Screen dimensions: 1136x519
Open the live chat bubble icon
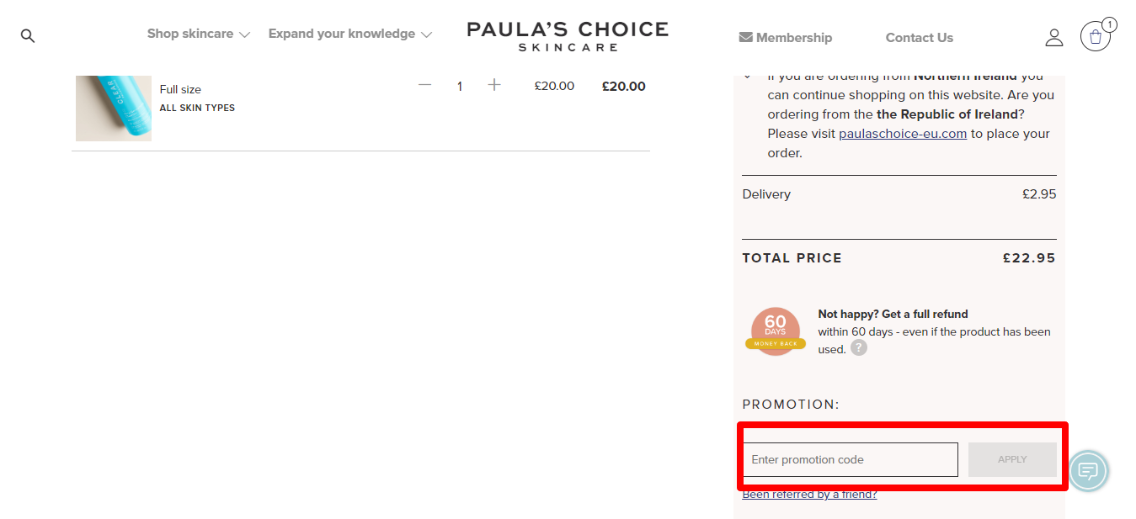point(1088,471)
